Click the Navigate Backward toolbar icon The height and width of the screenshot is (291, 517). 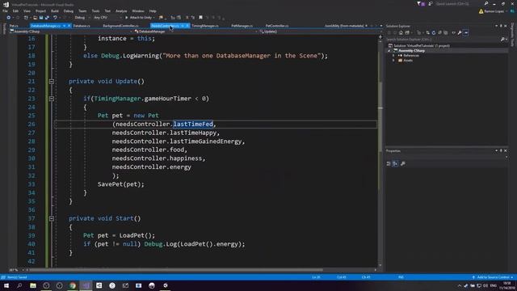click(x=9, y=18)
